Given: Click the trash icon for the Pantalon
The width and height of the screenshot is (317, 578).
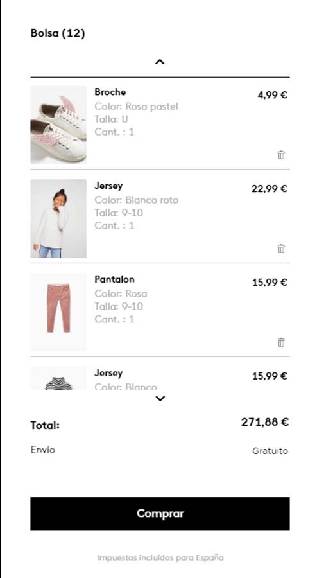Looking at the screenshot, I should point(281,342).
